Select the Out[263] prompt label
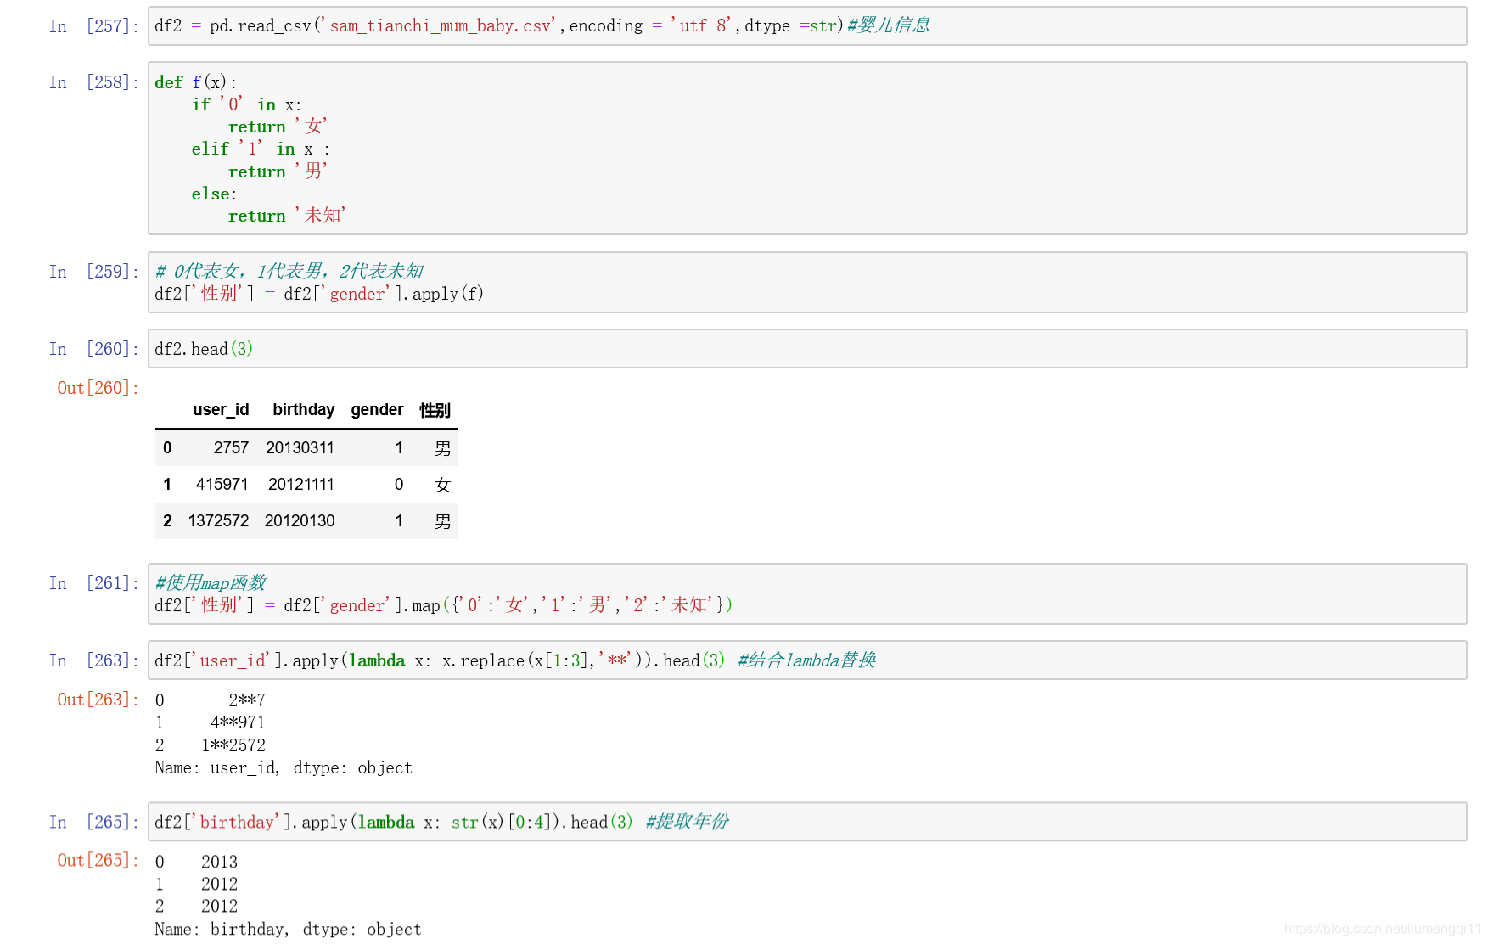The image size is (1488, 944). (98, 700)
